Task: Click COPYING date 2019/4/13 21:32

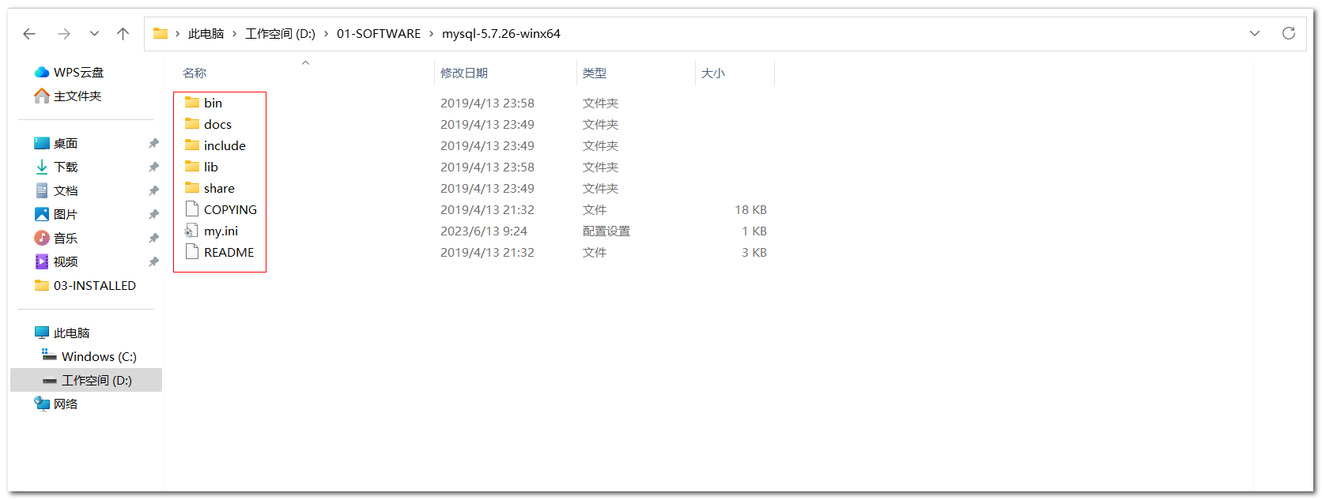Action: point(488,209)
